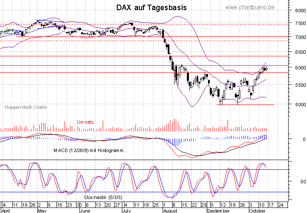Click the date tick labeled 23

click(70, 205)
